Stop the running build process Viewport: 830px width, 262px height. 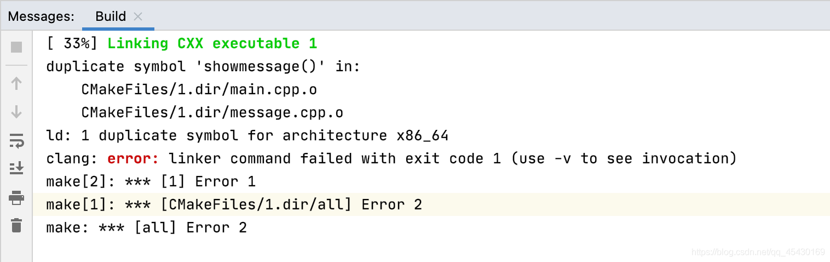click(x=16, y=47)
